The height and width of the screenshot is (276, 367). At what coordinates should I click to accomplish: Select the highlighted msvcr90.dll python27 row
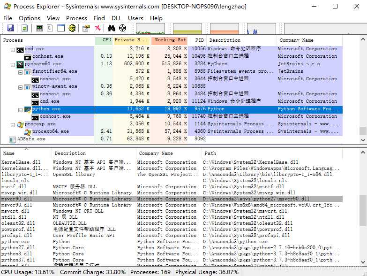[172, 199]
